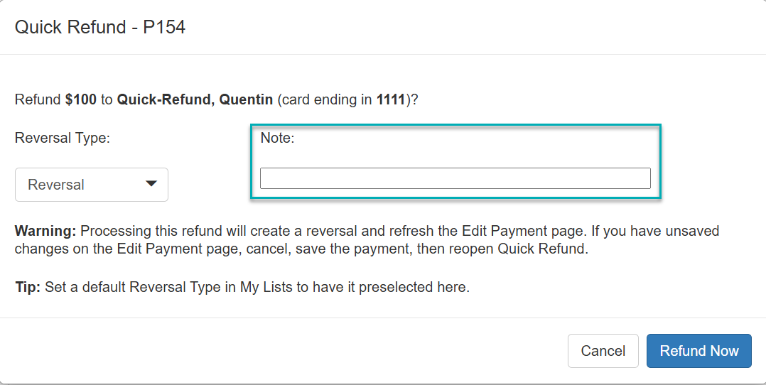
Task: Click the bold 'Warning:' heading
Action: [x=45, y=232]
